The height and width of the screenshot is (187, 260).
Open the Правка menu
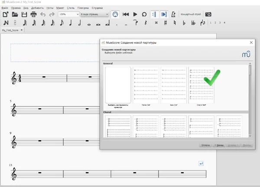pos(16,8)
